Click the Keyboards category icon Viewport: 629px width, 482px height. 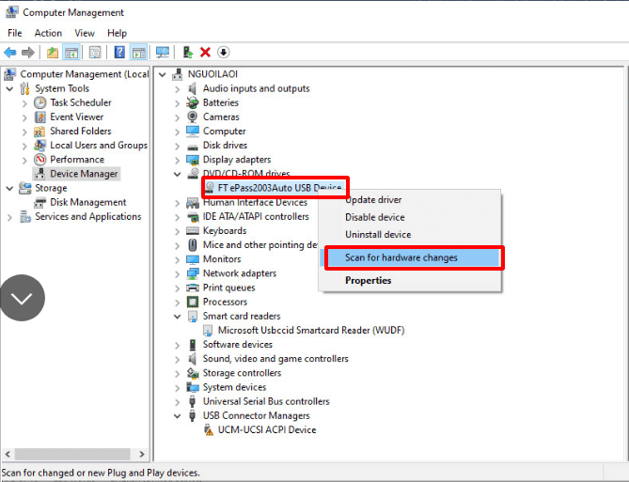click(x=193, y=231)
